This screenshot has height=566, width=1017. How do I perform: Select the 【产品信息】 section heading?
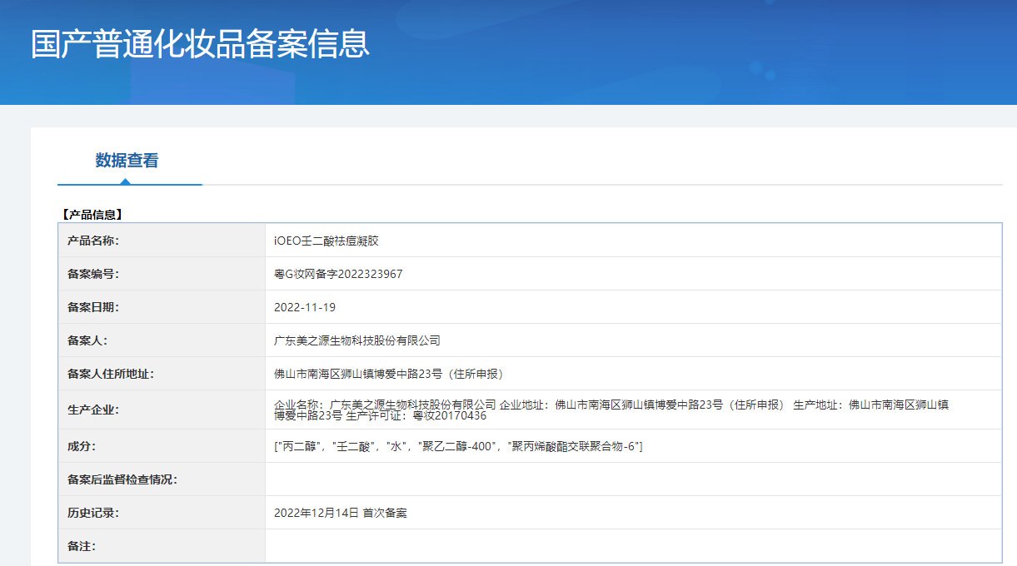click(x=92, y=215)
